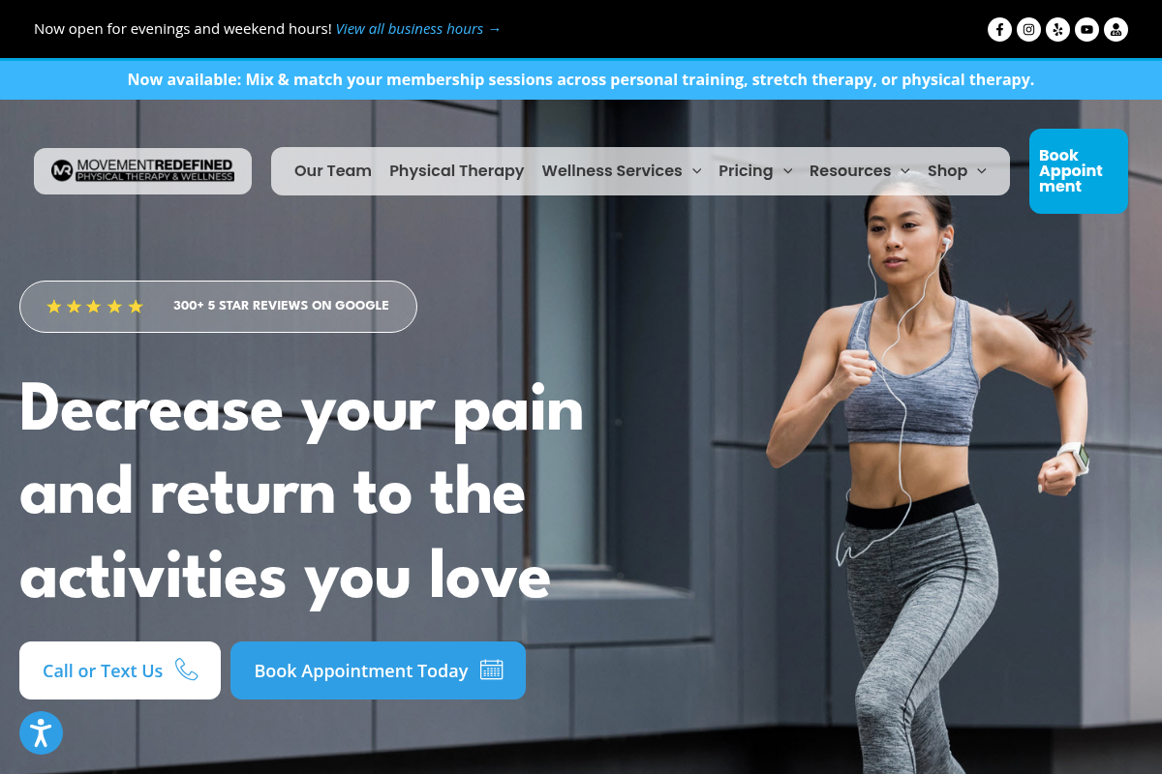This screenshot has height=774, width=1162.
Task: Open the accessibility widget icon
Action: point(41,733)
